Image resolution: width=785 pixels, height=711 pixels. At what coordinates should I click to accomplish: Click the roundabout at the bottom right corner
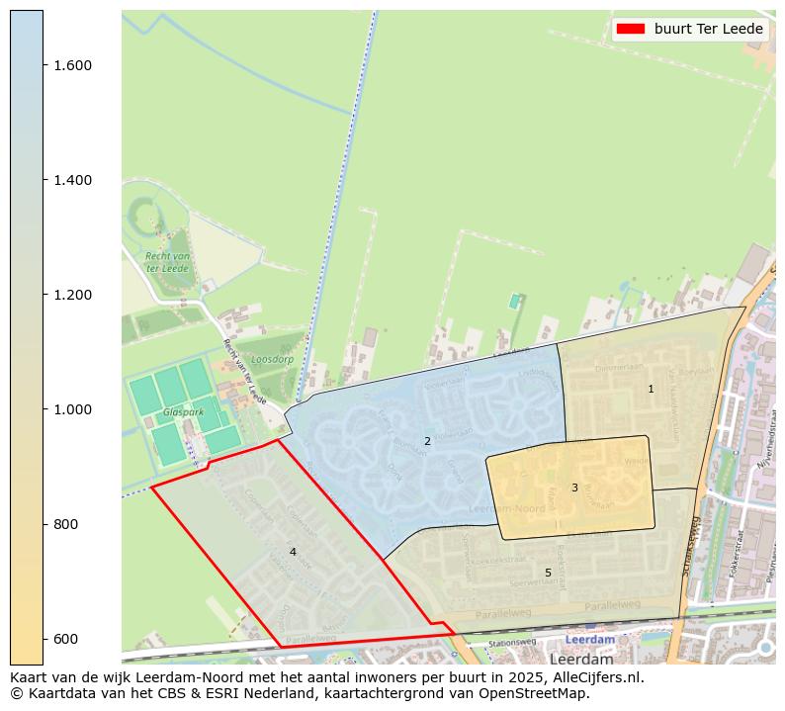pos(764,648)
